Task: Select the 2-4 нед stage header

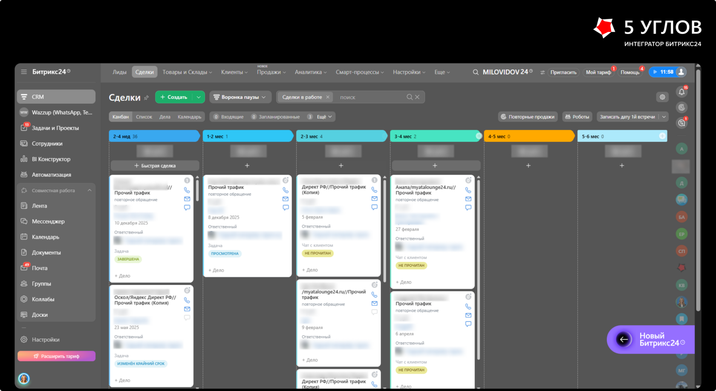Action: pos(154,136)
